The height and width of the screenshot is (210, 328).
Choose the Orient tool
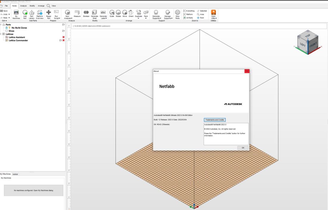(x=131, y=14)
